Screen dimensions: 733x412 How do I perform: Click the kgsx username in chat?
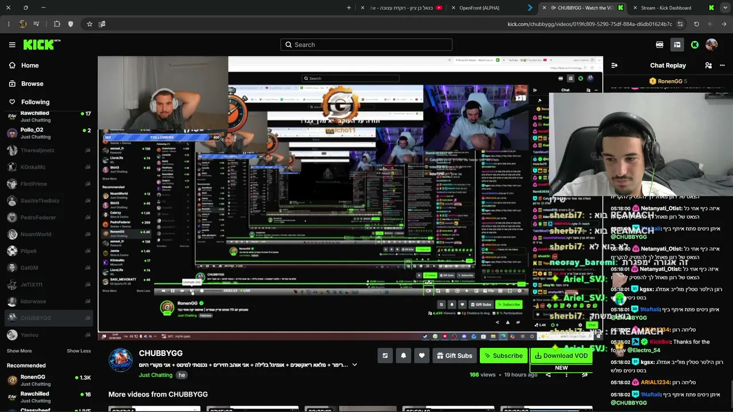(x=647, y=362)
